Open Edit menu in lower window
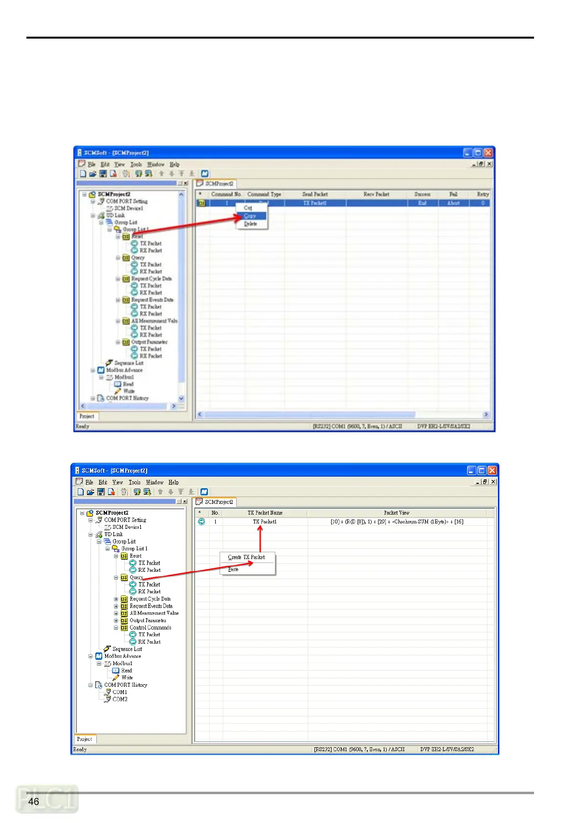This screenshot has height=823, width=582. [x=103, y=482]
